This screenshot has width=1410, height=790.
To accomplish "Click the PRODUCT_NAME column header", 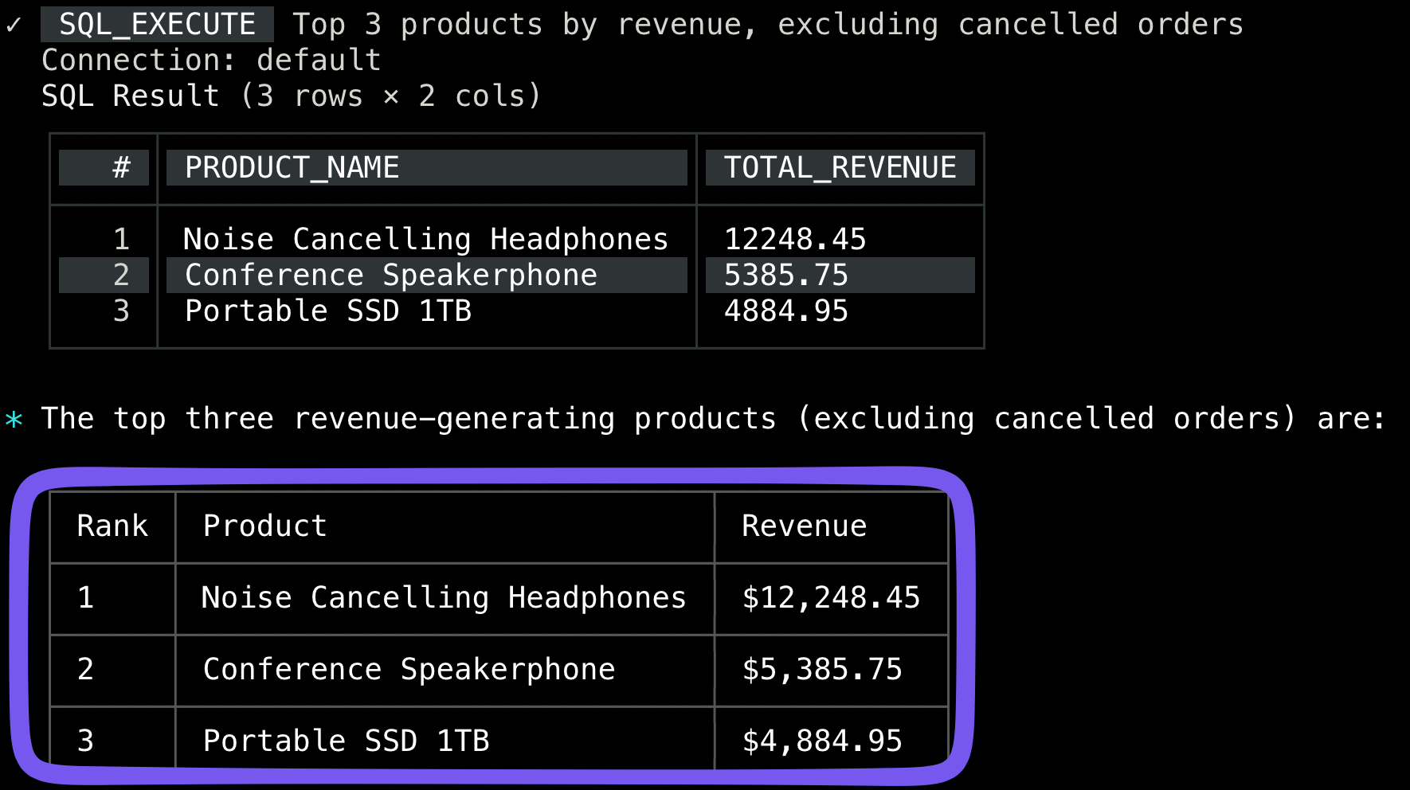I will (427, 167).
